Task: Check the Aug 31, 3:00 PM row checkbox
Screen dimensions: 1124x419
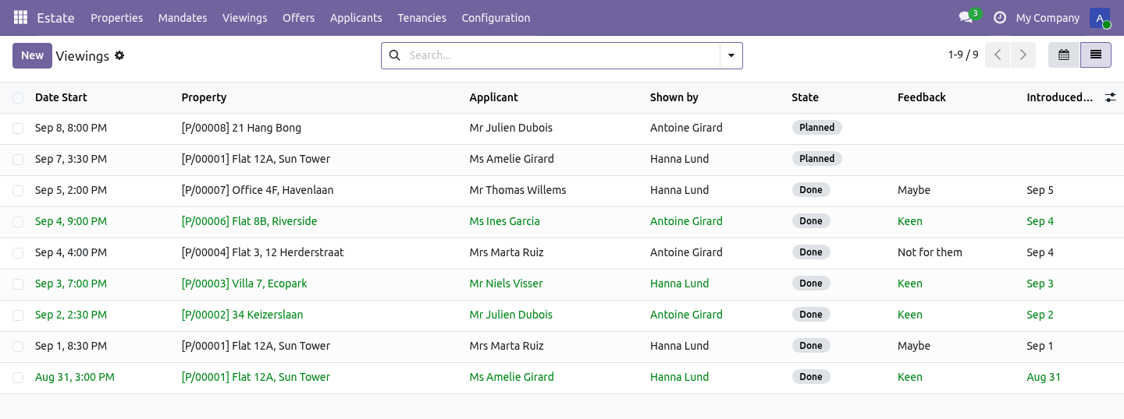Action: 18,377
